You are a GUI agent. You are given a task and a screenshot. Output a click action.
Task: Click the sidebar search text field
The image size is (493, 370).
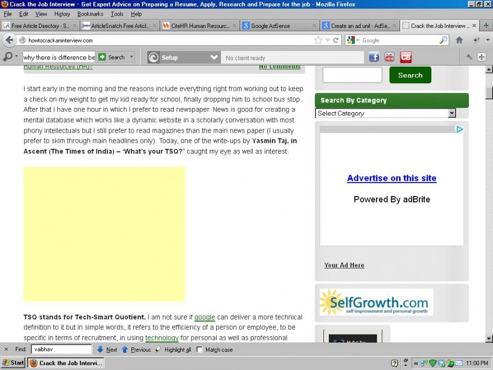[352, 75]
